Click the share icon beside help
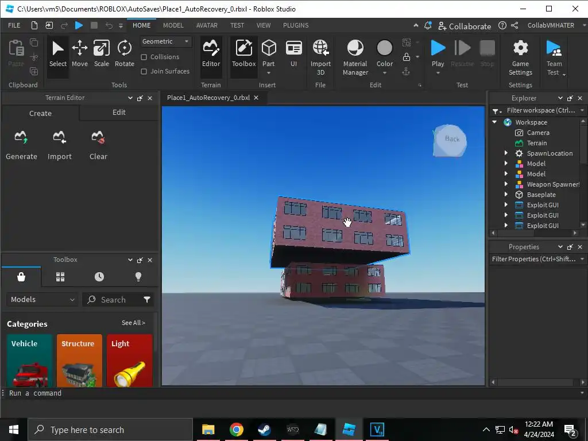The width and height of the screenshot is (588, 441). click(514, 25)
